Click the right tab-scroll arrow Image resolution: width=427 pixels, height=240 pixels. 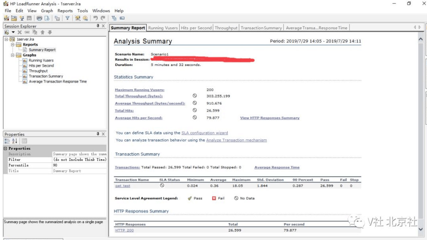tap(420, 28)
